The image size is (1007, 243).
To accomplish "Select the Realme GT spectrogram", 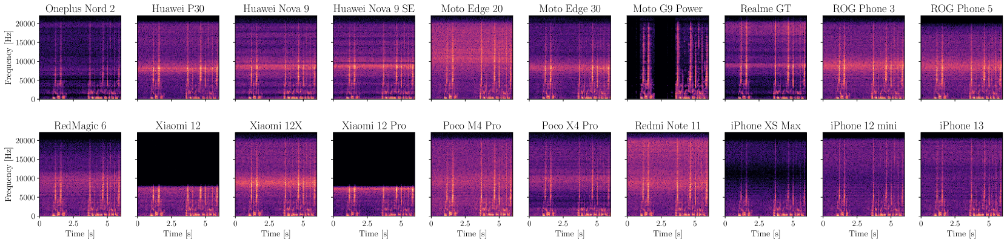I will (x=766, y=57).
